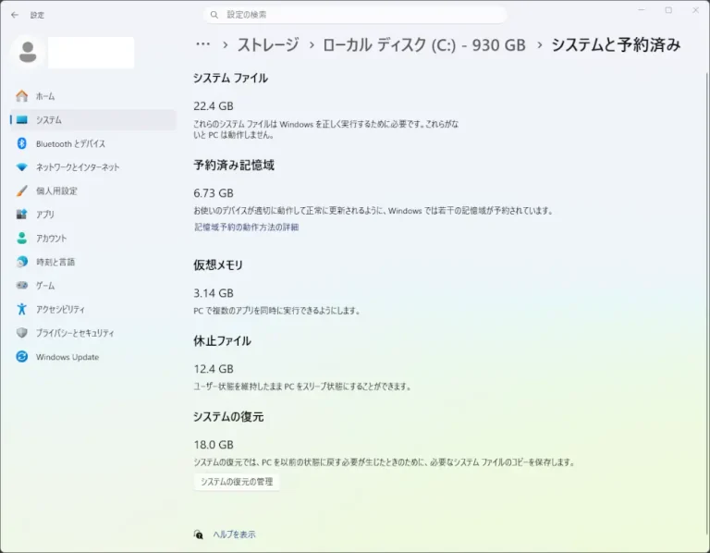
Task: Click the 個人用設定 paintbrush icon
Action: coord(22,190)
